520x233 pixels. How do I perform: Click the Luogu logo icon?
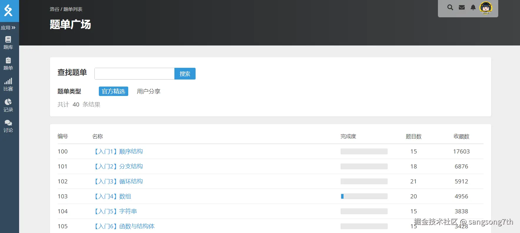[8, 11]
